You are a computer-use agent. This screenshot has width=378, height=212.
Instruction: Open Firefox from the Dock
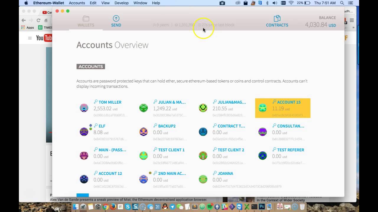pos(113,207)
